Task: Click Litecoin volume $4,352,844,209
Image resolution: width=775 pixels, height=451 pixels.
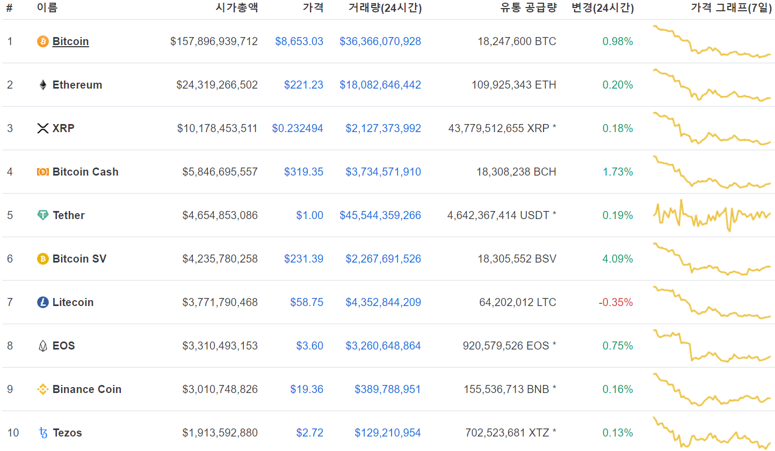Action: (383, 302)
